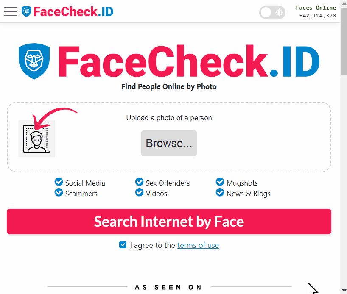Toggle the terms of use agreement checkbox
This screenshot has height=294, width=347.
pos(123,245)
